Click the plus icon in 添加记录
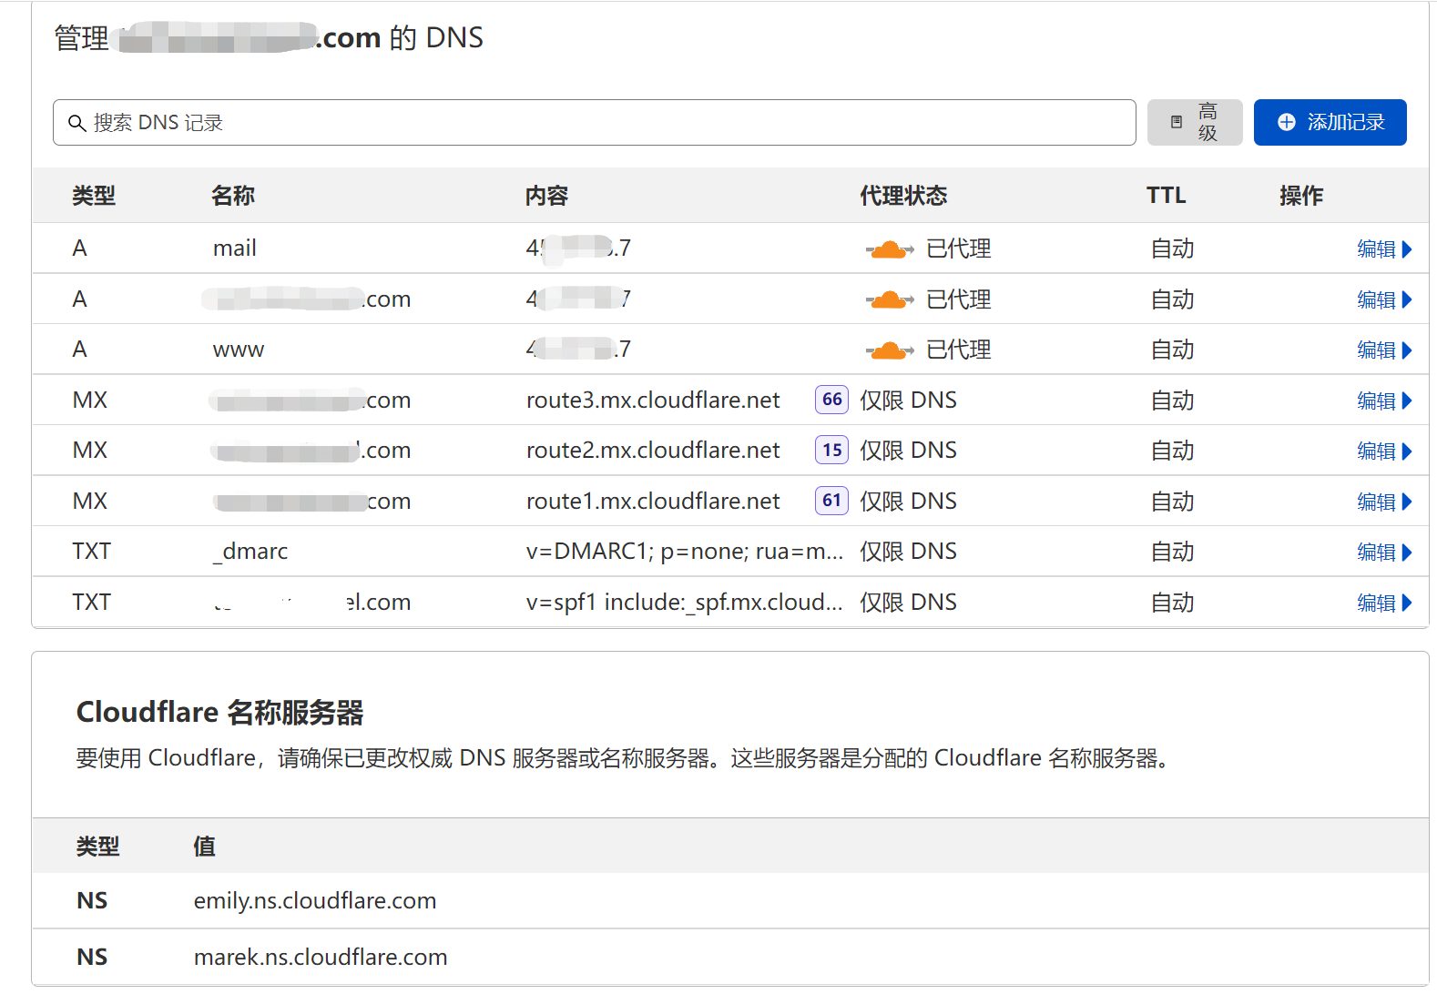1437x994 pixels. click(1286, 122)
